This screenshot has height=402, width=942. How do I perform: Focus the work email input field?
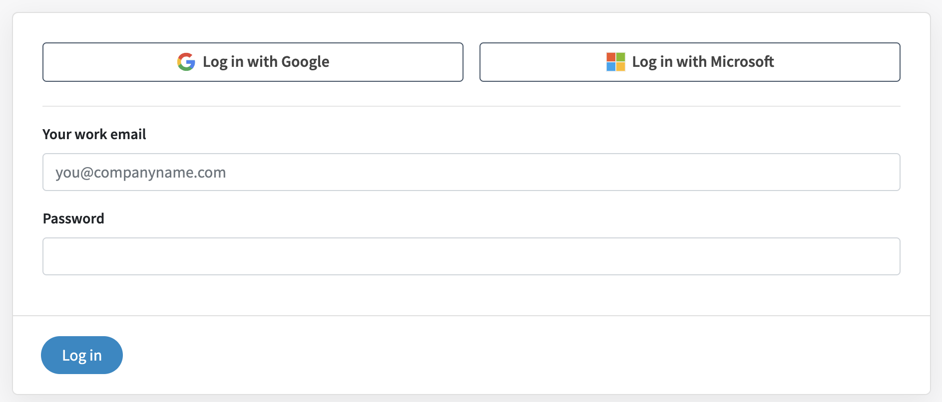(x=471, y=172)
